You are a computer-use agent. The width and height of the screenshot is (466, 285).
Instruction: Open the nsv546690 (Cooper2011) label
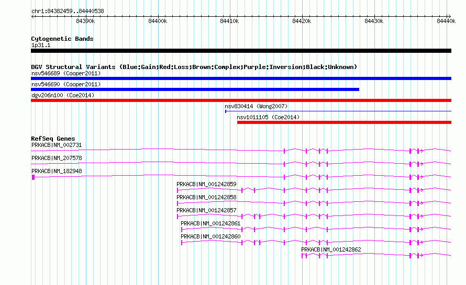[66, 84]
